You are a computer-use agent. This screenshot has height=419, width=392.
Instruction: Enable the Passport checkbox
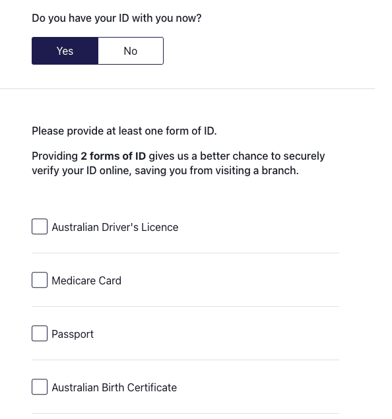pos(40,333)
